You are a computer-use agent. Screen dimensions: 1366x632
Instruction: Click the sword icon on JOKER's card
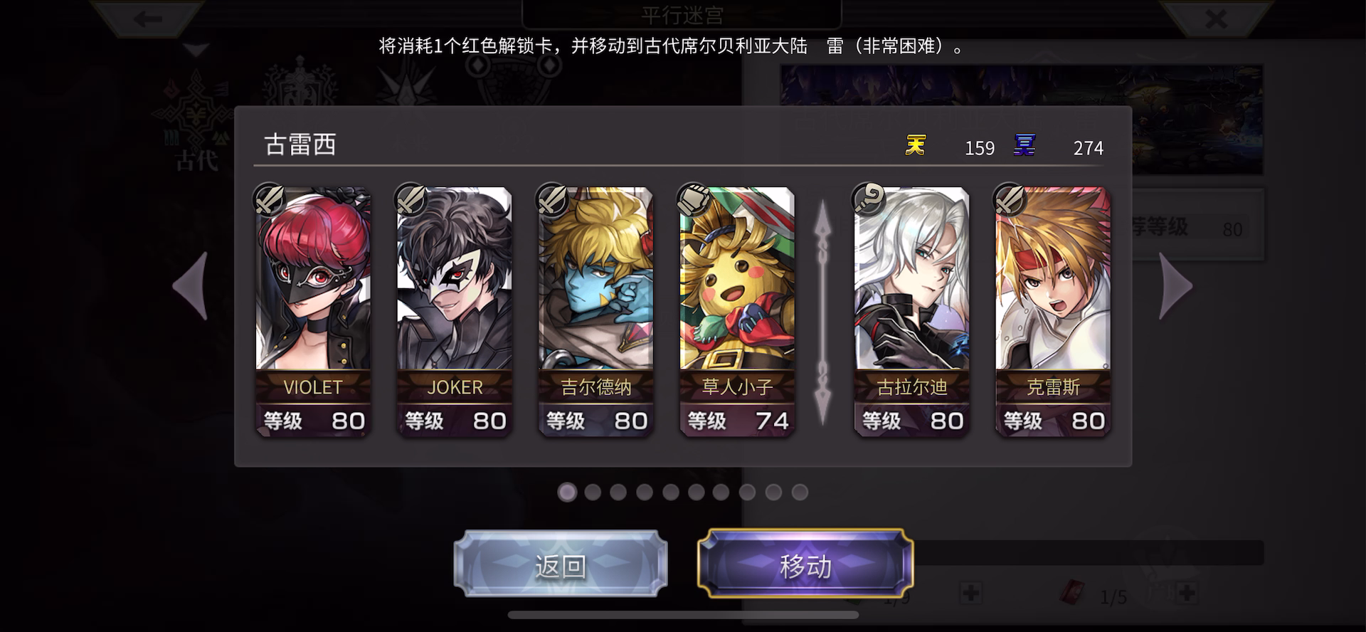[x=411, y=199]
